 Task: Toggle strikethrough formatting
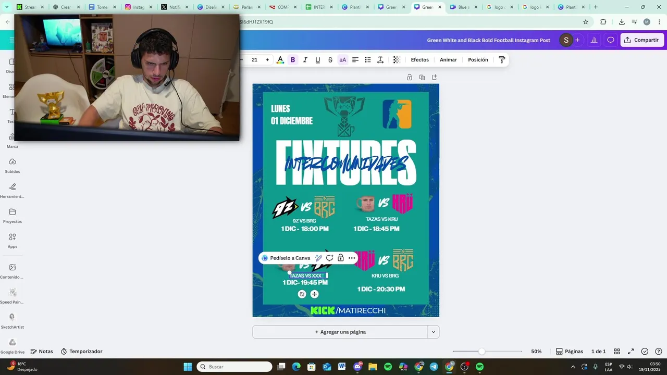coord(330,60)
